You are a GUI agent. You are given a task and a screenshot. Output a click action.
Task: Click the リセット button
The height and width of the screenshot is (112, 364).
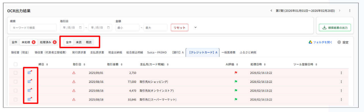point(179,28)
